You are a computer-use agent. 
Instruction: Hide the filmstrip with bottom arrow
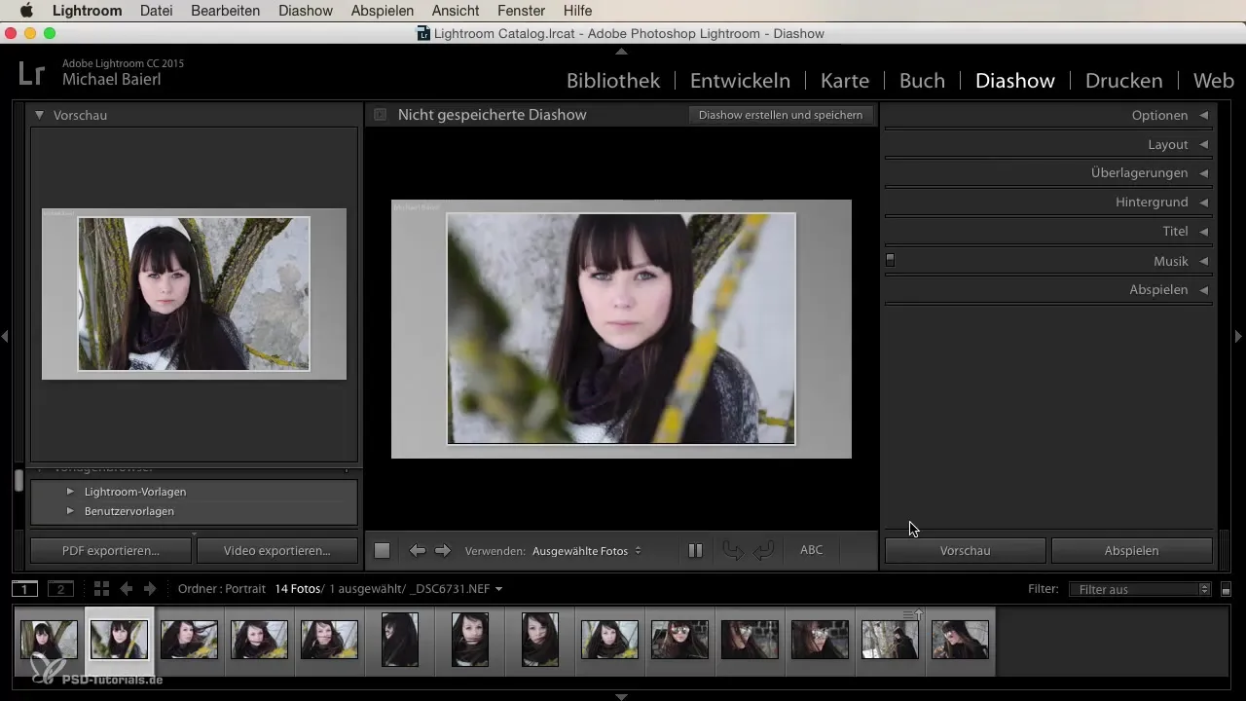point(622,696)
